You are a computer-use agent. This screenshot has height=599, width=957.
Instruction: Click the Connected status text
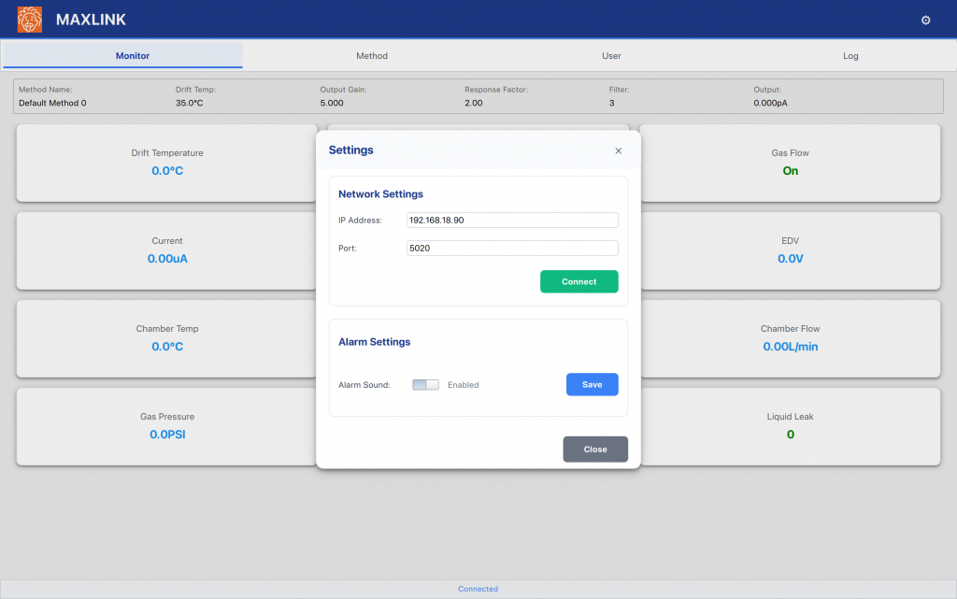(x=478, y=589)
